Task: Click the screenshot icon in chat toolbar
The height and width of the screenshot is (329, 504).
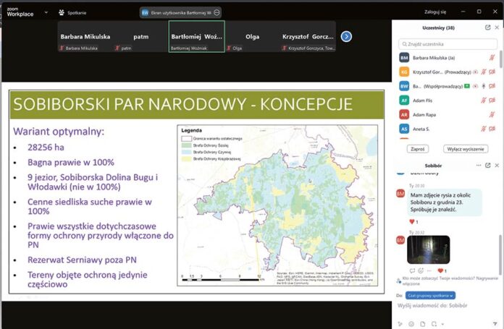Action: pos(434,323)
